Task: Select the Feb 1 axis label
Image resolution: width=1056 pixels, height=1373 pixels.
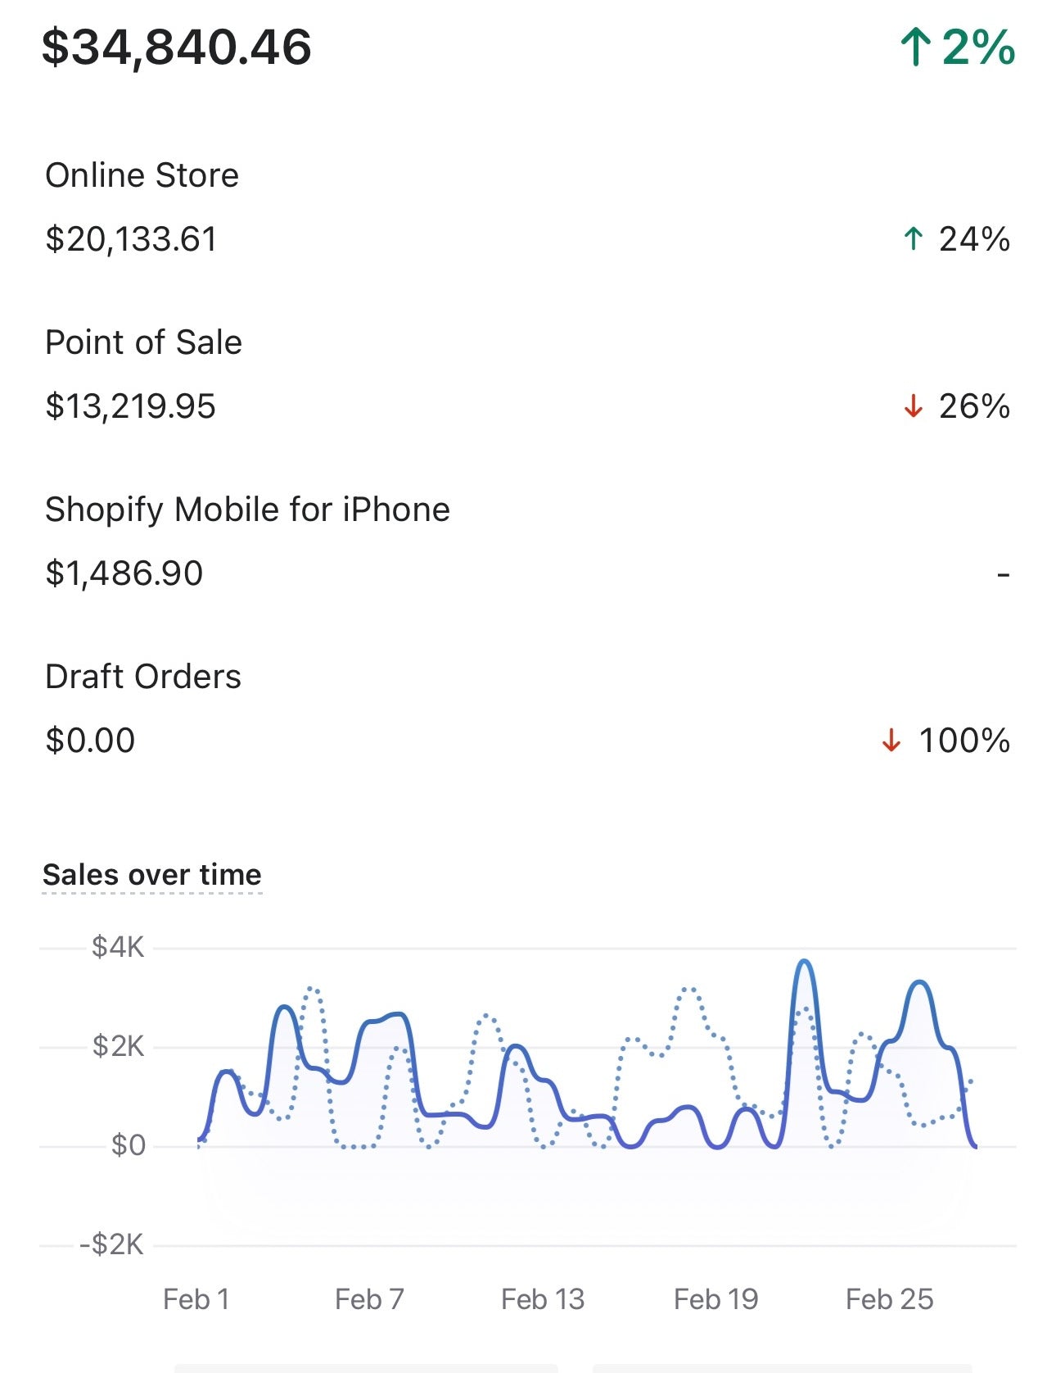Action: (x=196, y=1299)
